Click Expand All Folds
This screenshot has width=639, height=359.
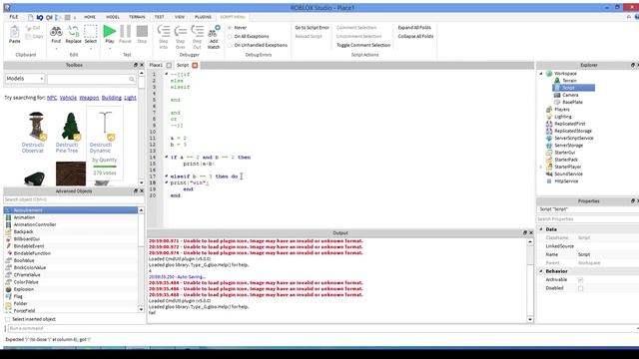click(414, 28)
